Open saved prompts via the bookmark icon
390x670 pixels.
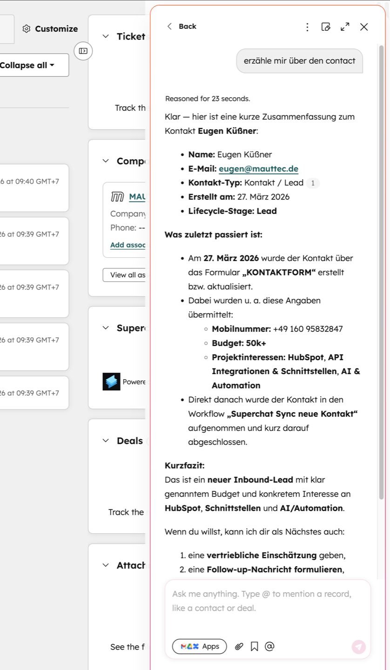tap(254, 646)
